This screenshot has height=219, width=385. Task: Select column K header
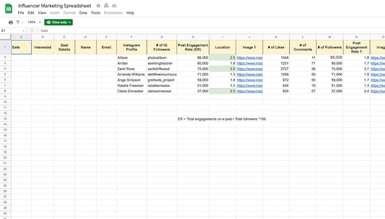(276, 37)
